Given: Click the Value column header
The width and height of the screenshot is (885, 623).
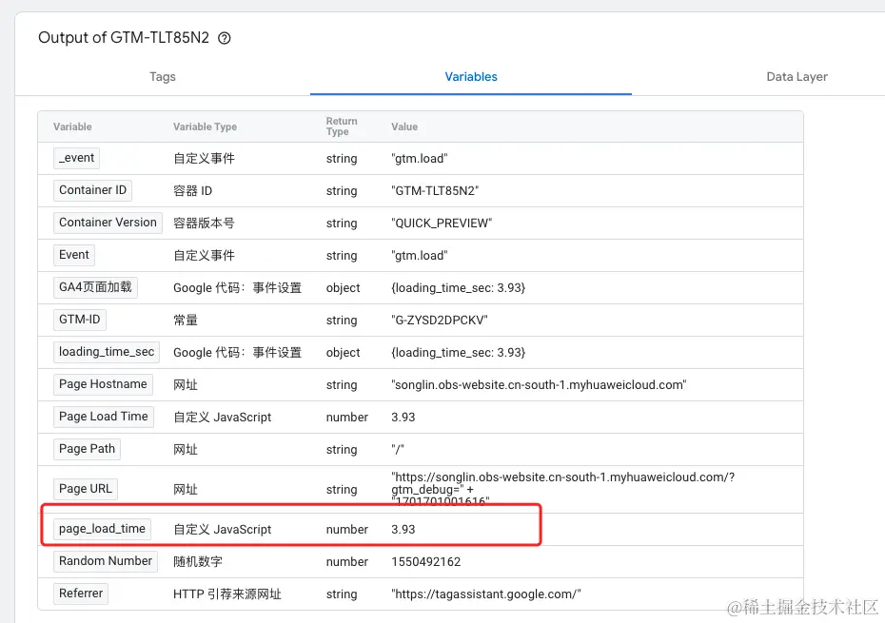Looking at the screenshot, I should (404, 127).
